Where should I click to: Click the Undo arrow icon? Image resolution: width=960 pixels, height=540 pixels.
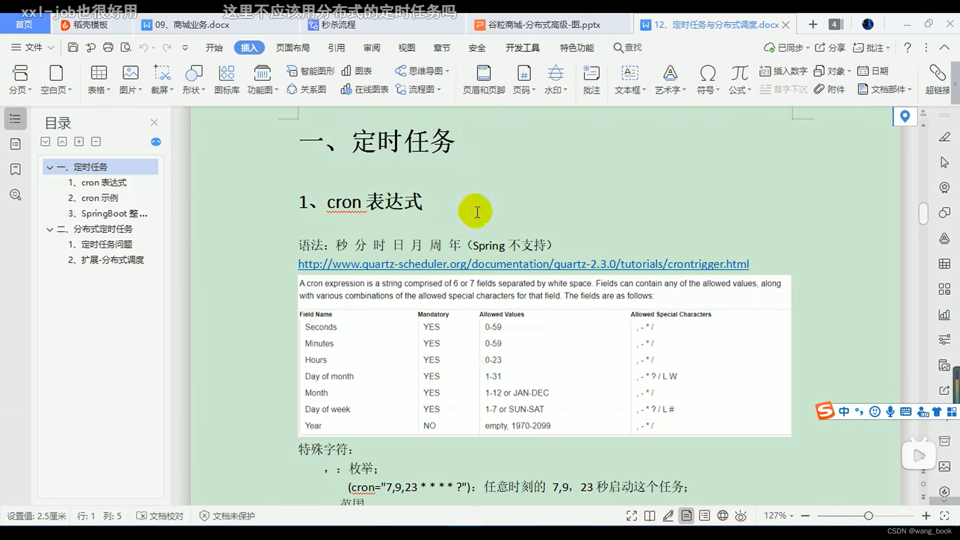click(143, 47)
